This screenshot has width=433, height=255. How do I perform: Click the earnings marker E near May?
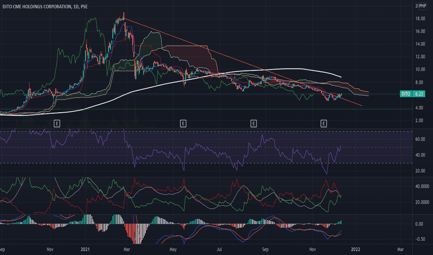183,123
